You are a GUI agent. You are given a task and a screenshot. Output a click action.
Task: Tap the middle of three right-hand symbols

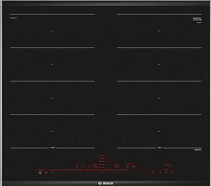166,173
